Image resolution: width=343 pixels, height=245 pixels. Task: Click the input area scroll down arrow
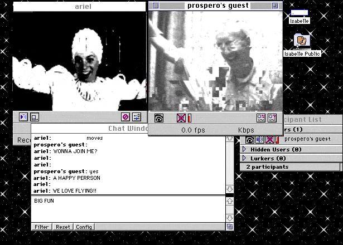pos(230,218)
